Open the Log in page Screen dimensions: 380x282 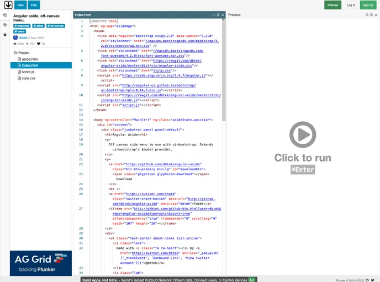click(x=351, y=5)
